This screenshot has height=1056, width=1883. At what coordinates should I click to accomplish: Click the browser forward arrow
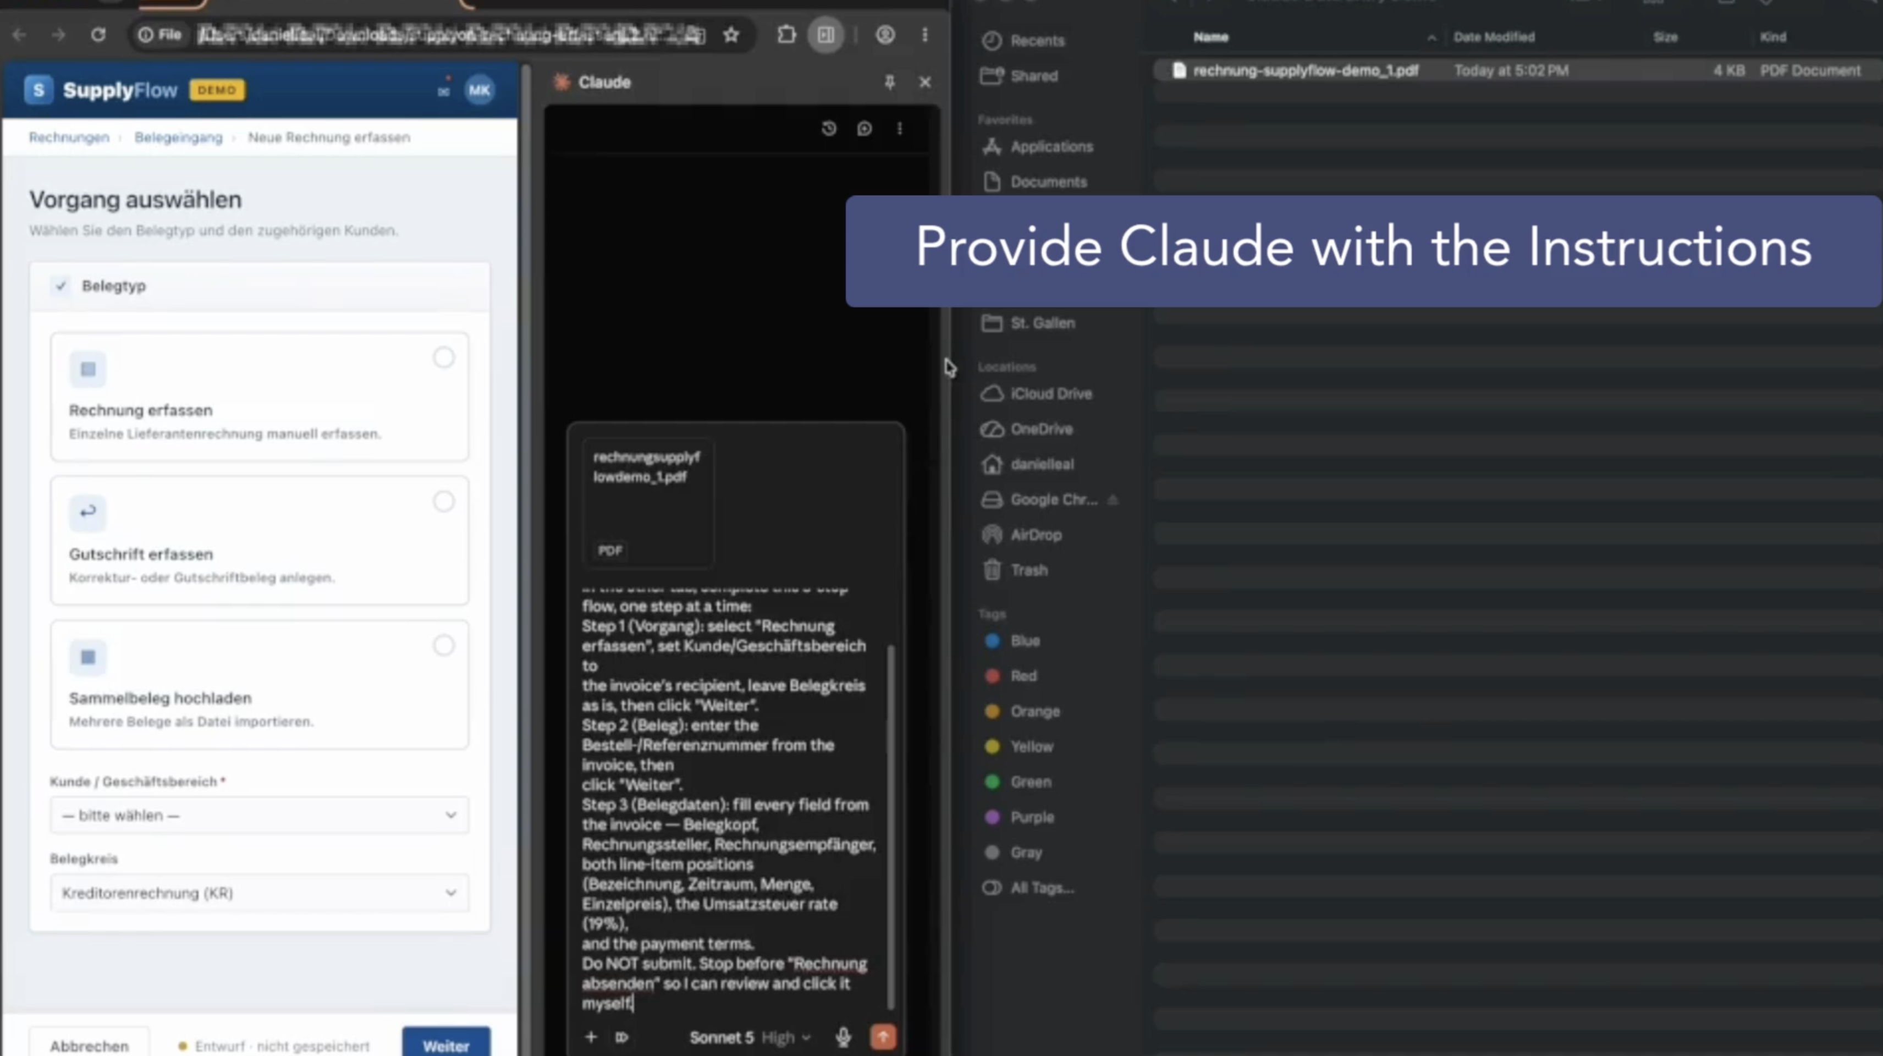click(x=58, y=34)
